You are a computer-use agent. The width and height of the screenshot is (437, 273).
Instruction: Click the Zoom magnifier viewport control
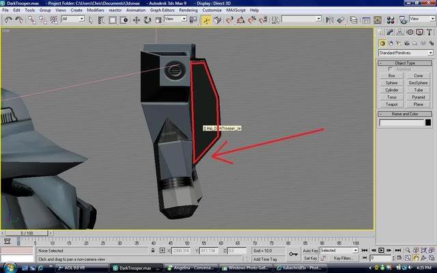(x=408, y=250)
